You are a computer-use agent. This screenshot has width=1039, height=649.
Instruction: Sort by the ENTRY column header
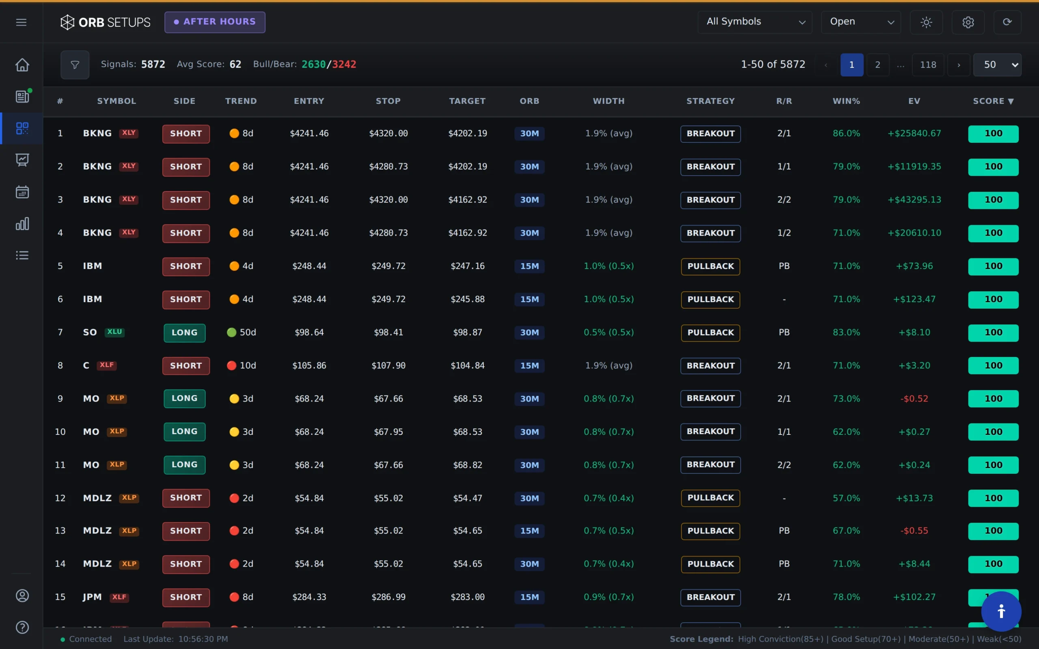[309, 101]
